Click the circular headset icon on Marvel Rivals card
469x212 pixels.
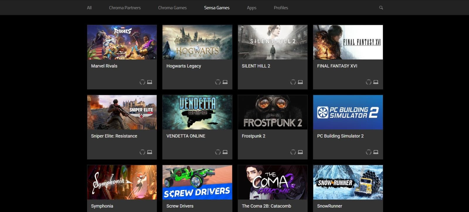(142, 82)
